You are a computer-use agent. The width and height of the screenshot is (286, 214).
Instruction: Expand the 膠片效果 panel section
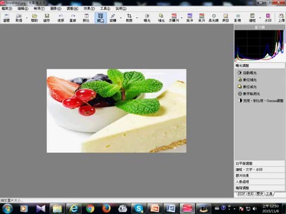pyautogui.click(x=260, y=175)
